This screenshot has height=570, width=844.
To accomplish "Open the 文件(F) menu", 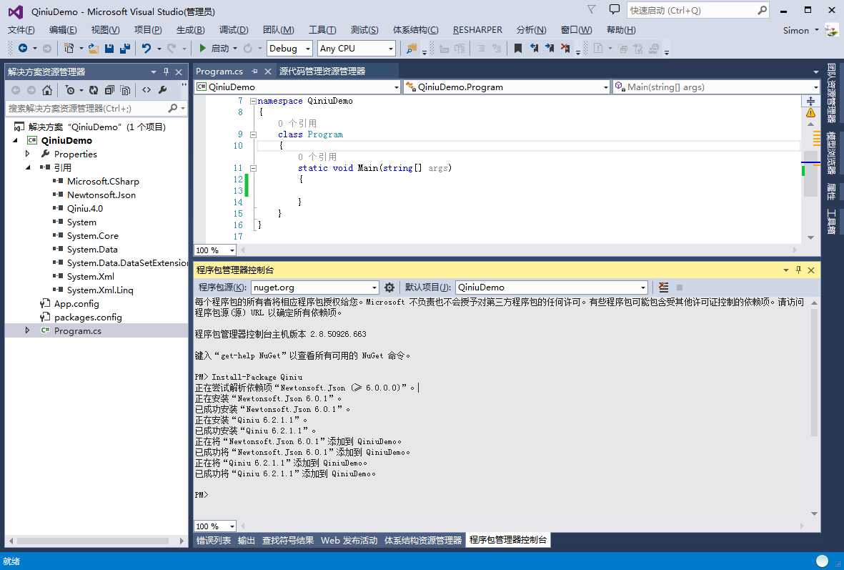I will [x=21, y=30].
